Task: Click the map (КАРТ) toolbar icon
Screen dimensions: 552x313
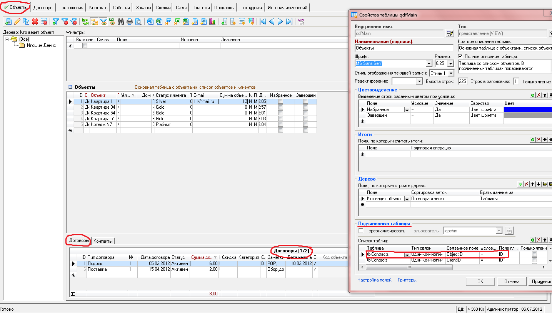Action: pos(301,22)
